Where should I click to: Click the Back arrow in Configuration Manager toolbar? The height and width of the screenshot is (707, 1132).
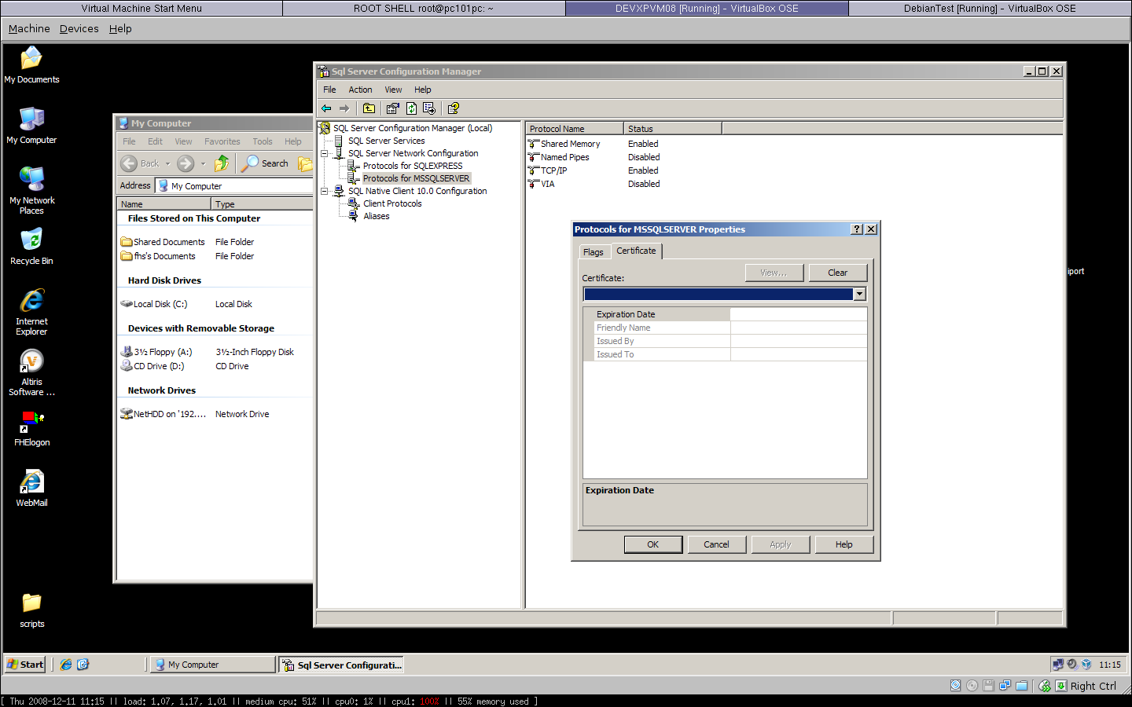[326, 108]
